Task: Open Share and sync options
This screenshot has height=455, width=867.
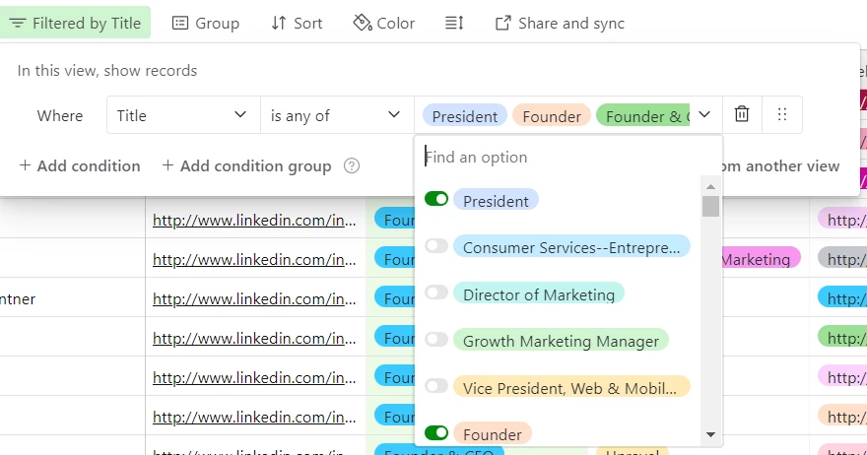Action: point(560,23)
